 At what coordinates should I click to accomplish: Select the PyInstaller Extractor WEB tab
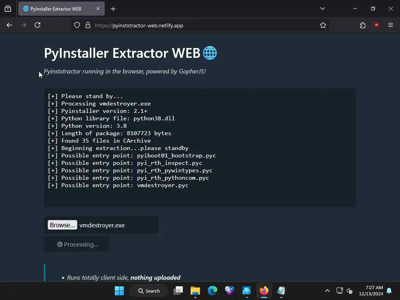coord(61,9)
